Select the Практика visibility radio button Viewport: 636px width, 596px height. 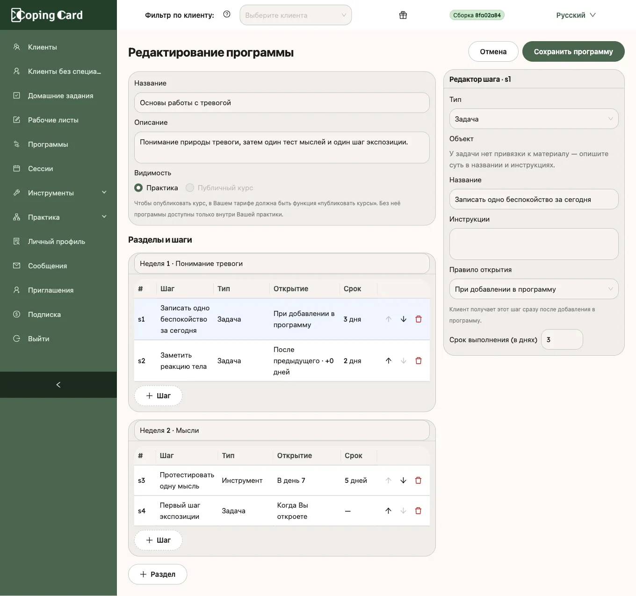[138, 188]
